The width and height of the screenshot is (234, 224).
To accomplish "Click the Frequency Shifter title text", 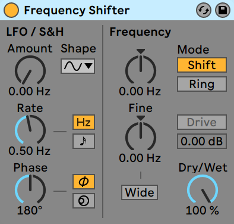I will click(x=77, y=10).
